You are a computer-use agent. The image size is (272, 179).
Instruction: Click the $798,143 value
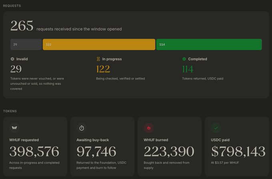tap(238, 151)
